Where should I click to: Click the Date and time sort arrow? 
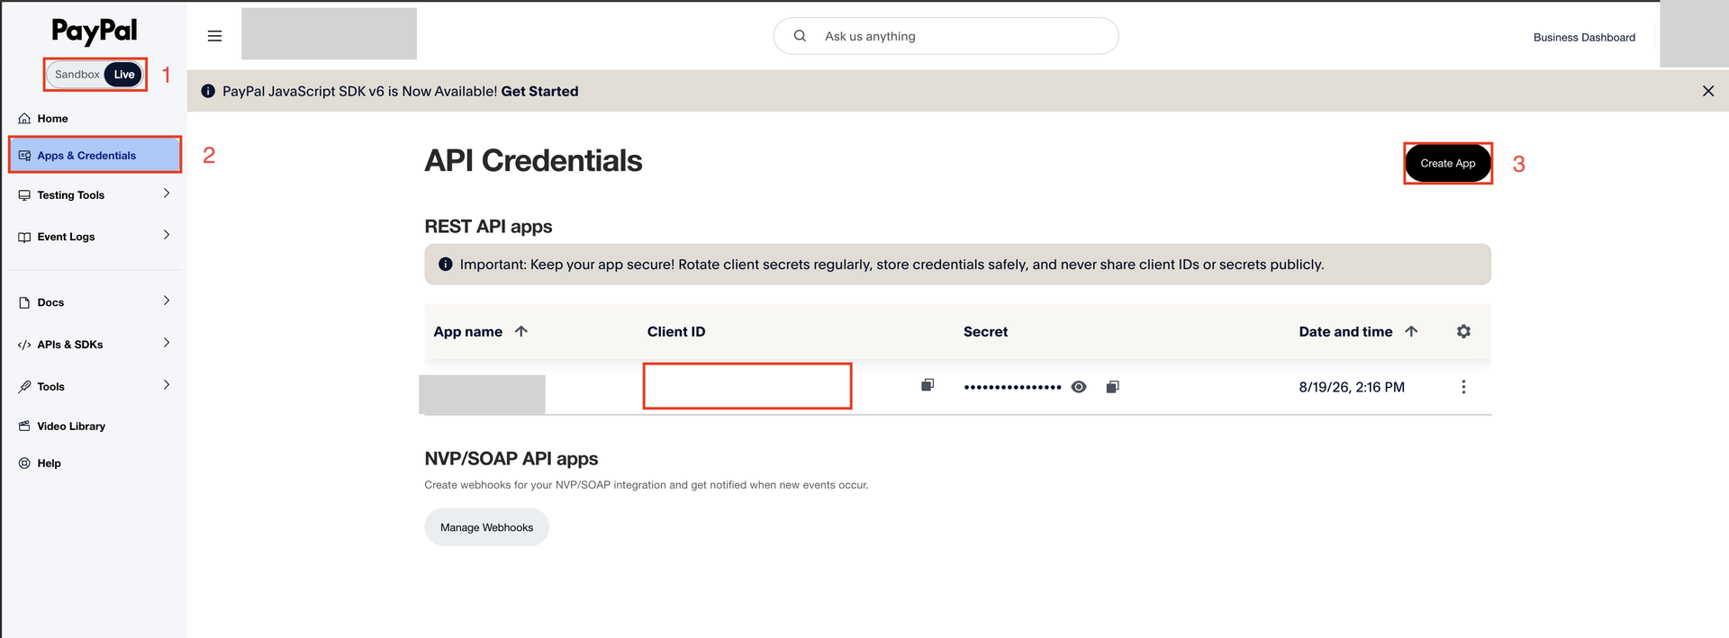click(1411, 331)
